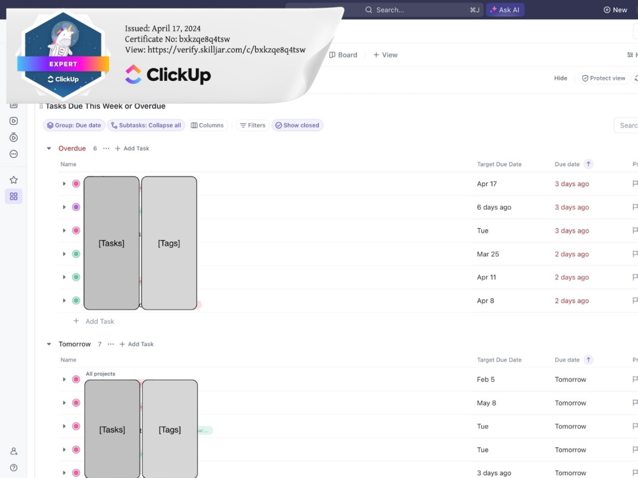Screen dimensions: 638x478
Task: Click the Favorites star icon in sidebar
Action: click(13, 180)
